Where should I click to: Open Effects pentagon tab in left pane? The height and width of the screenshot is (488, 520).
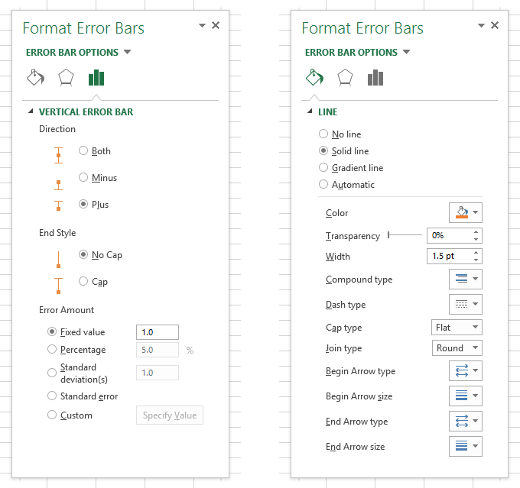(66, 78)
